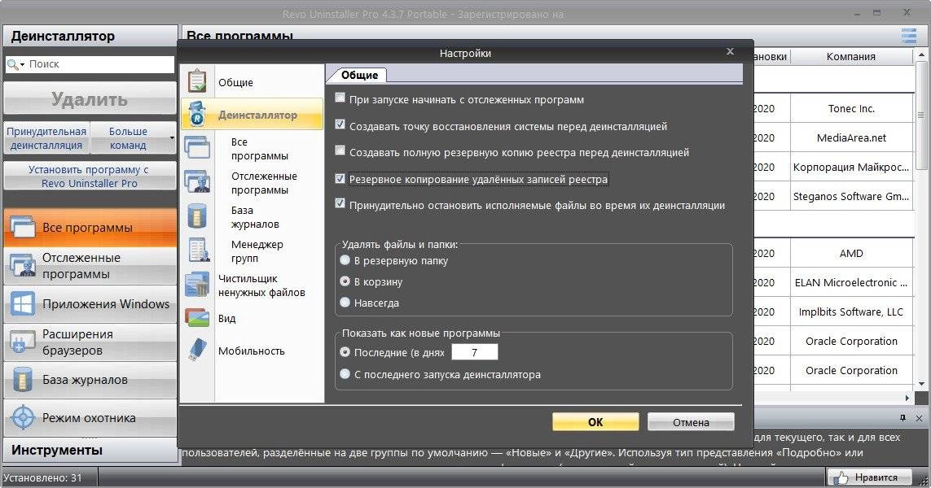Screen dimensions: 931x488
Task: Toggle Резервное копирование удалённых записей реестра
Action: click(x=340, y=178)
